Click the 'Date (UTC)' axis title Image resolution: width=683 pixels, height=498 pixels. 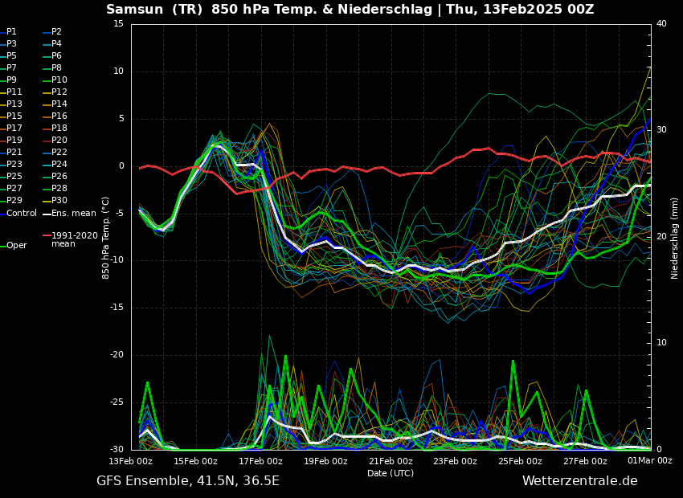(x=391, y=473)
